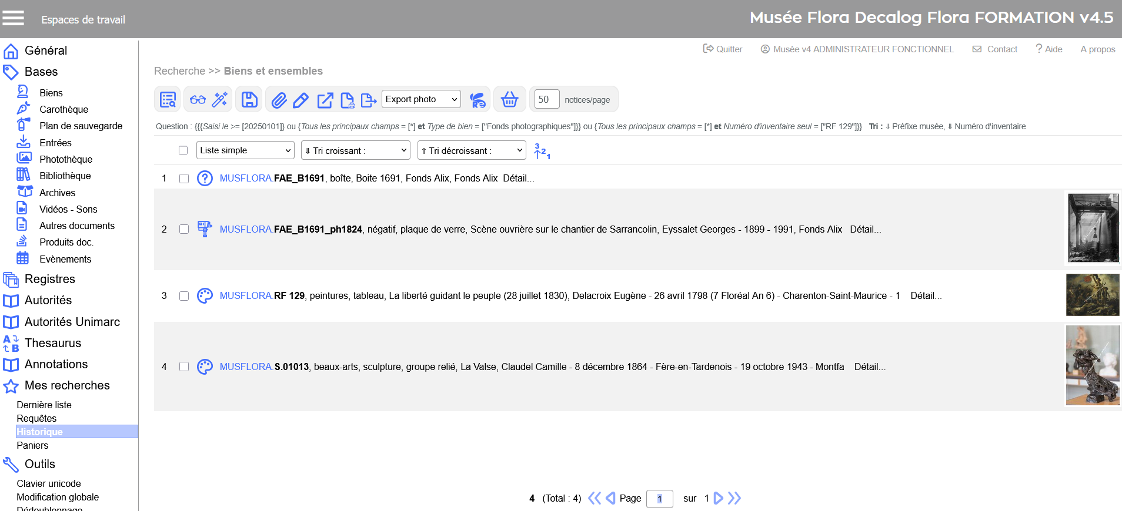Click the shopping basket icon
The height and width of the screenshot is (511, 1122).
509,100
